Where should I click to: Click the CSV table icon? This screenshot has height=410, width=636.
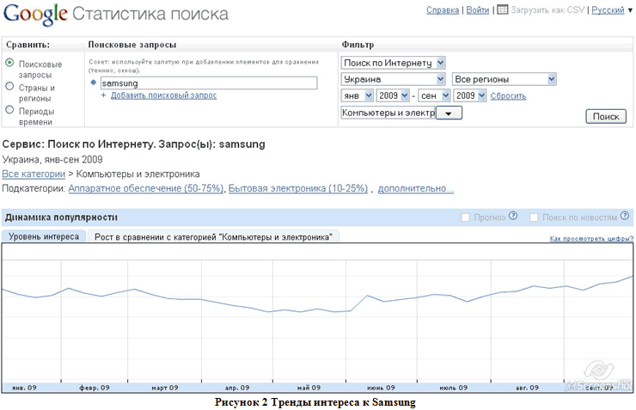pos(502,9)
